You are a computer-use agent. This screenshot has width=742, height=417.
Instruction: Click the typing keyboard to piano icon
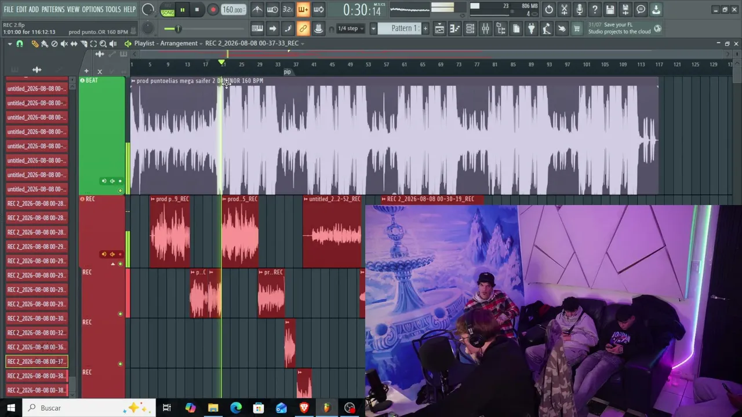[257, 28]
